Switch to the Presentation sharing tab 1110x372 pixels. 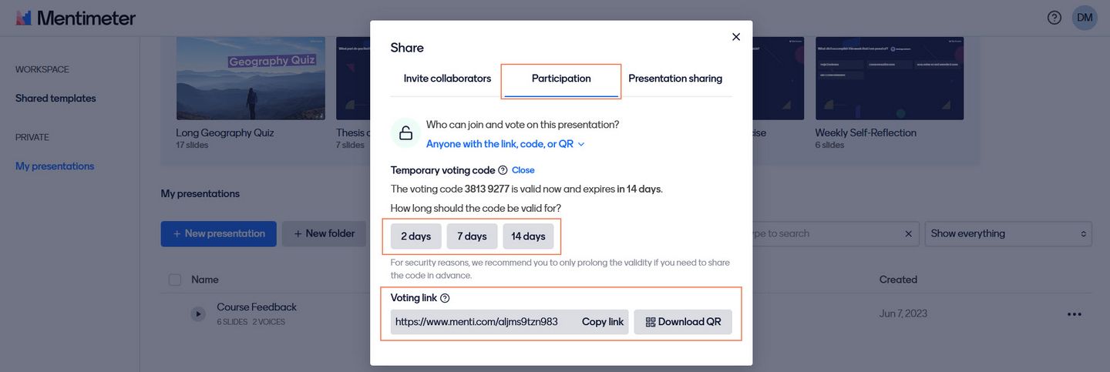tap(675, 79)
